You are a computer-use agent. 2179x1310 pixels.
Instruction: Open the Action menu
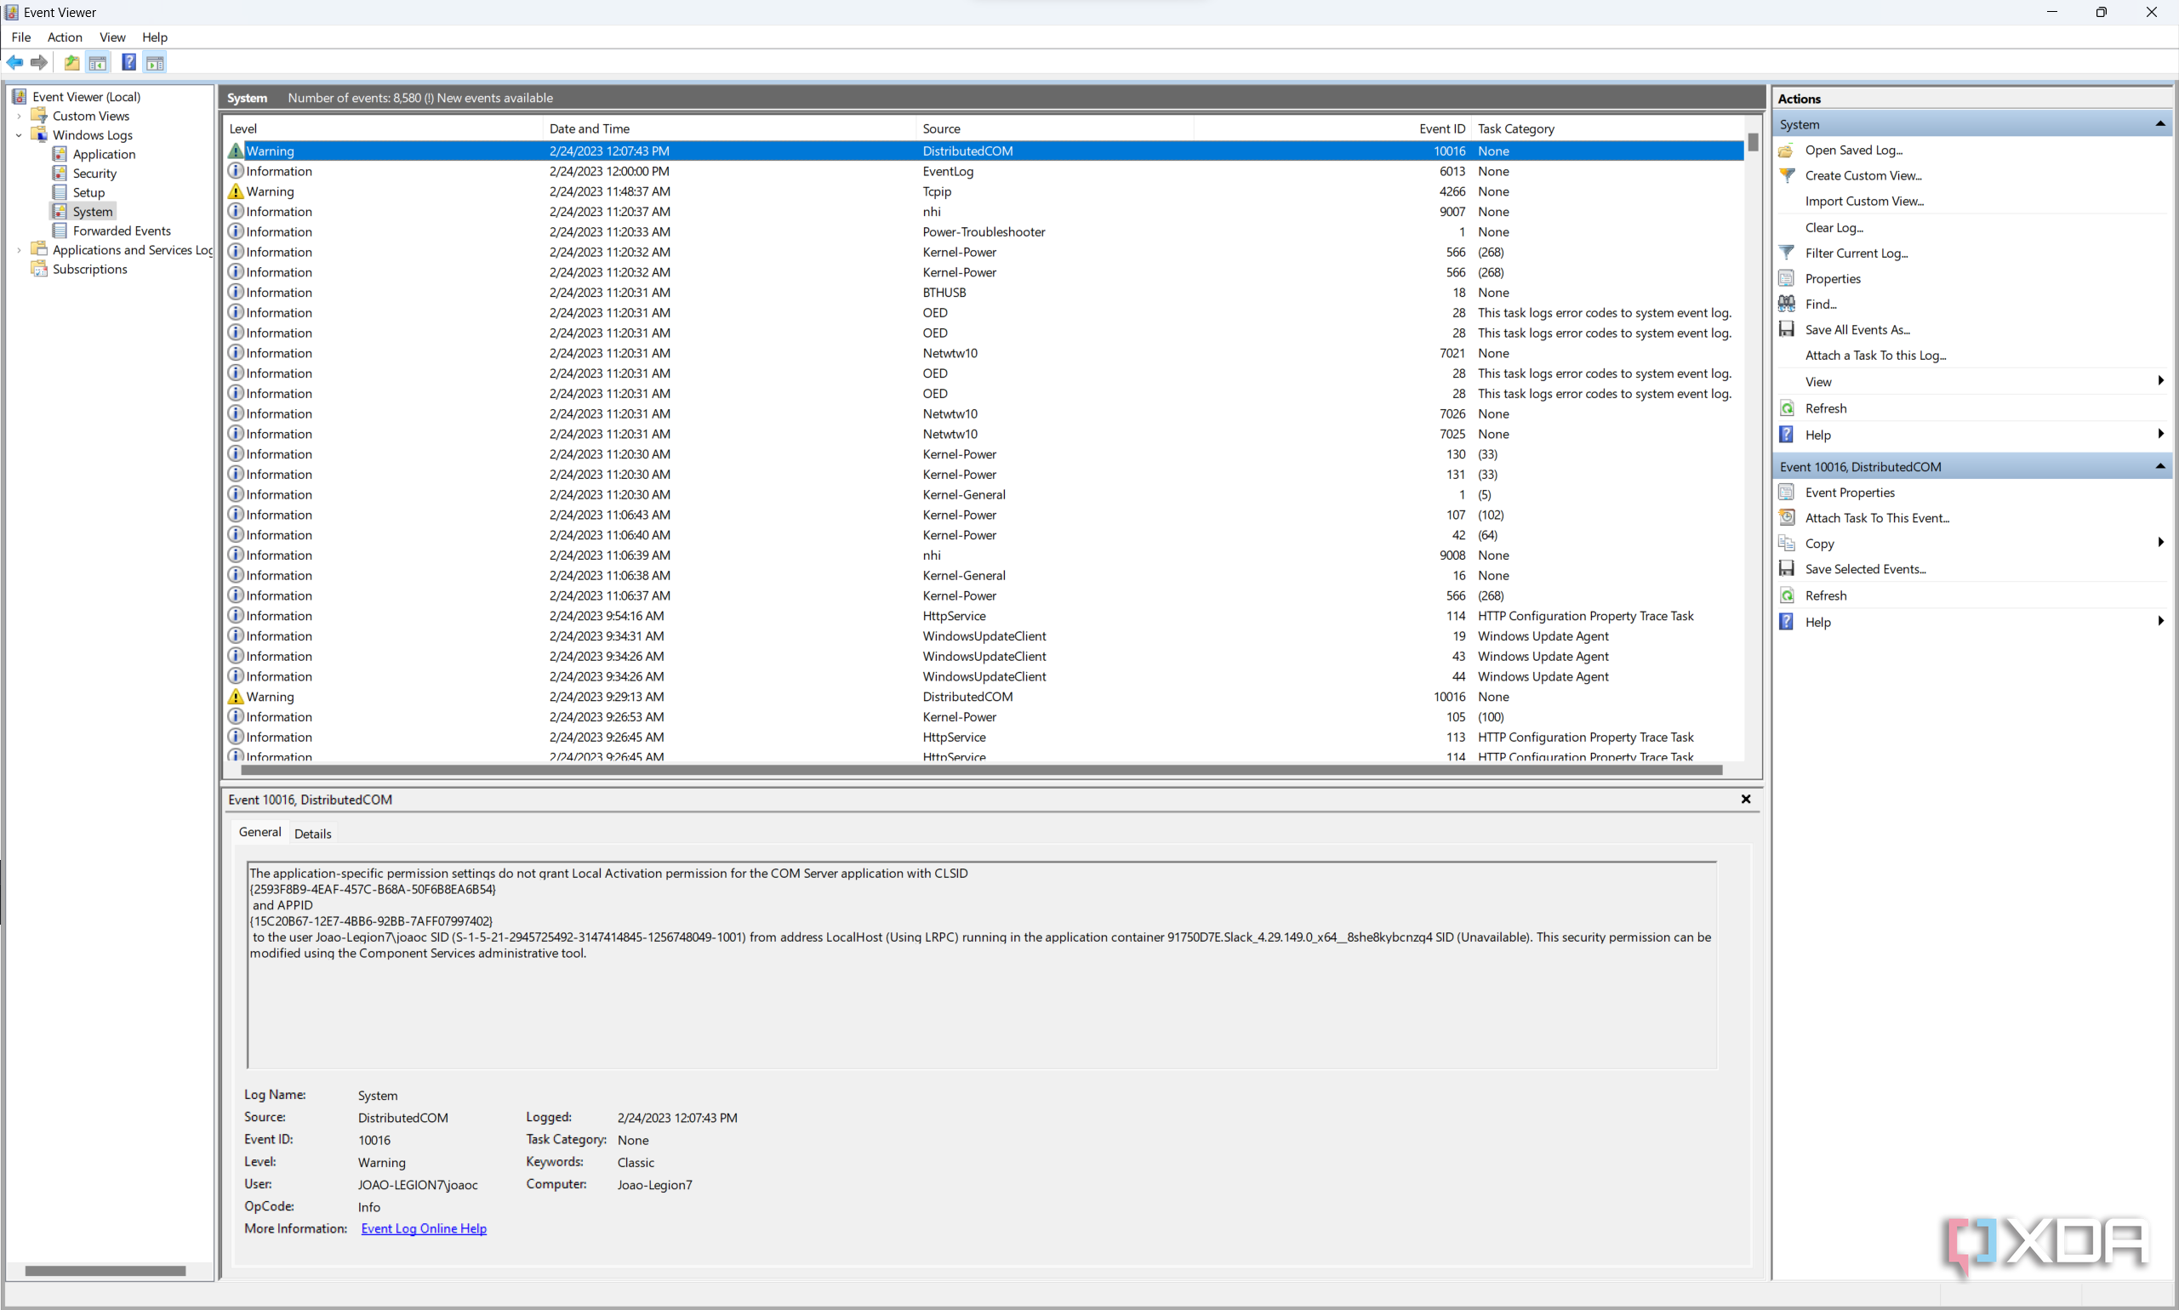(x=65, y=37)
